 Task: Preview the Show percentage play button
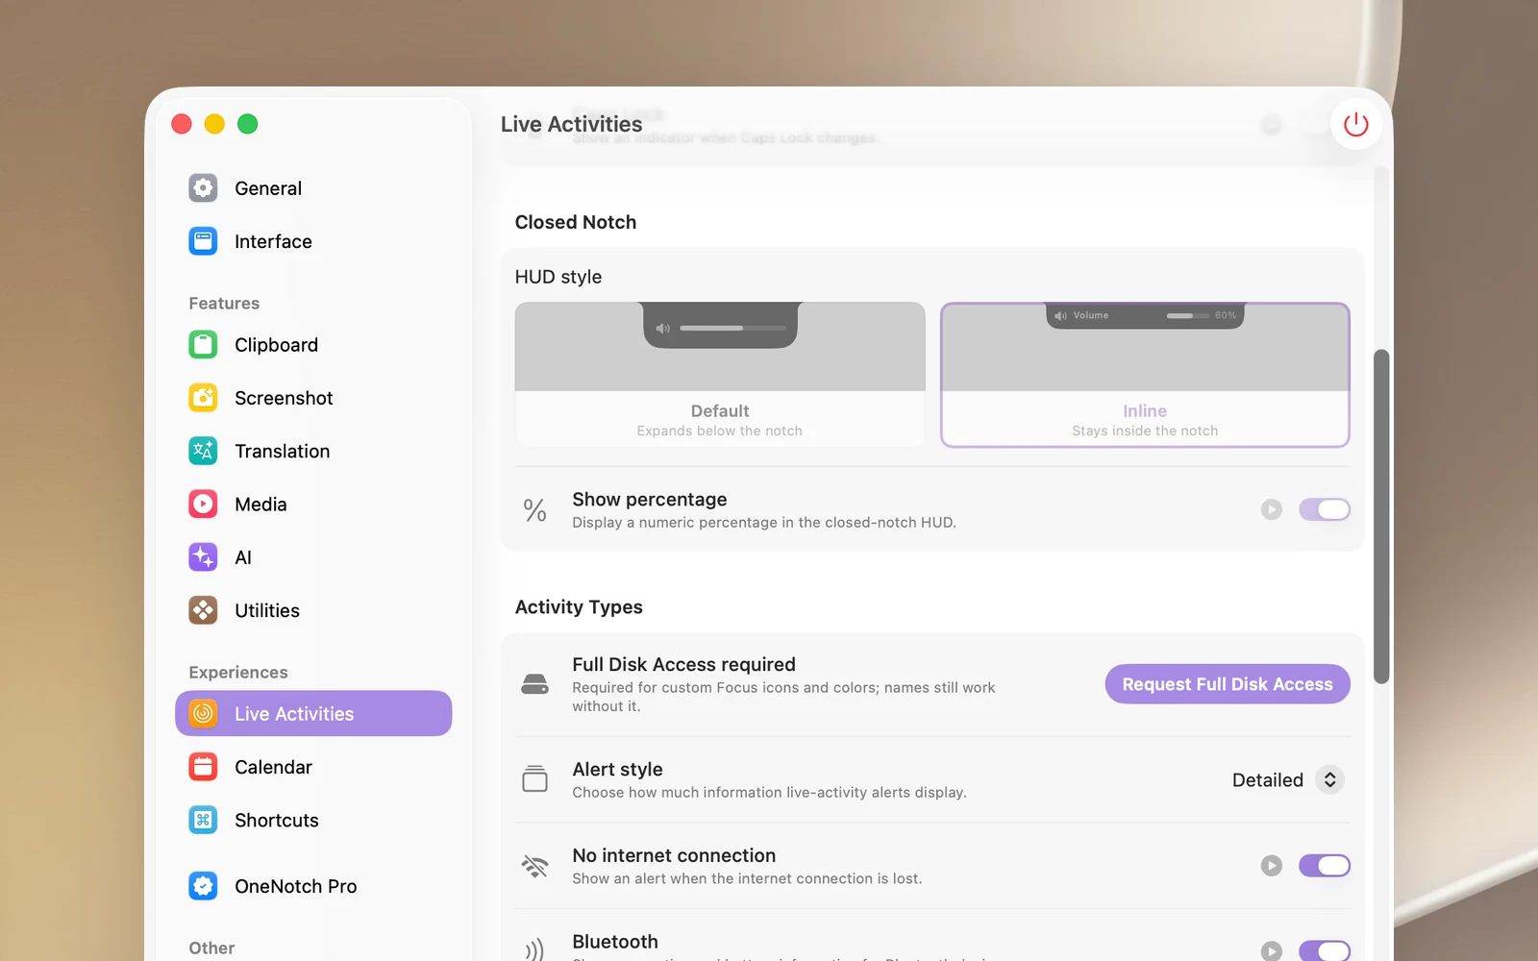point(1271,509)
